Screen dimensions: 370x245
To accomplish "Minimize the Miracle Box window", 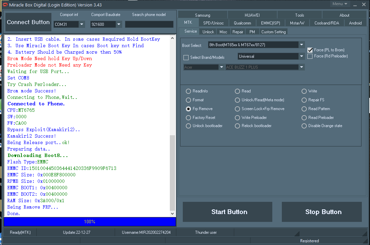I will [355, 4].
